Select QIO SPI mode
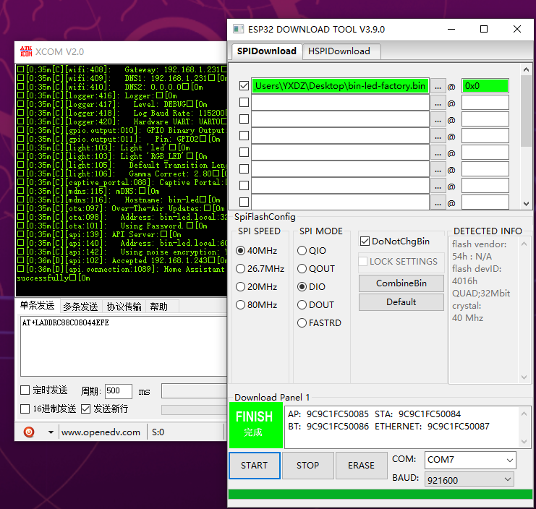536x509 pixels. tap(302, 251)
